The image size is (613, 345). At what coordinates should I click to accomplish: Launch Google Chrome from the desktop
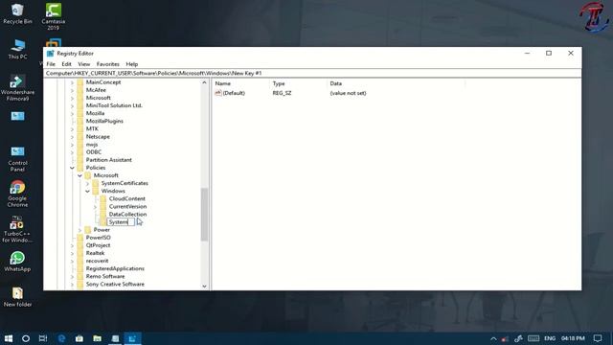(x=17, y=194)
